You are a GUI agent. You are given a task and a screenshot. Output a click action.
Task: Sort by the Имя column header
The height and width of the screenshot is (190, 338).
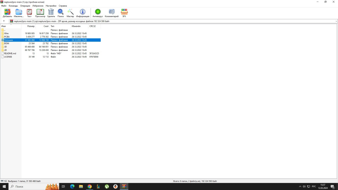11,26
